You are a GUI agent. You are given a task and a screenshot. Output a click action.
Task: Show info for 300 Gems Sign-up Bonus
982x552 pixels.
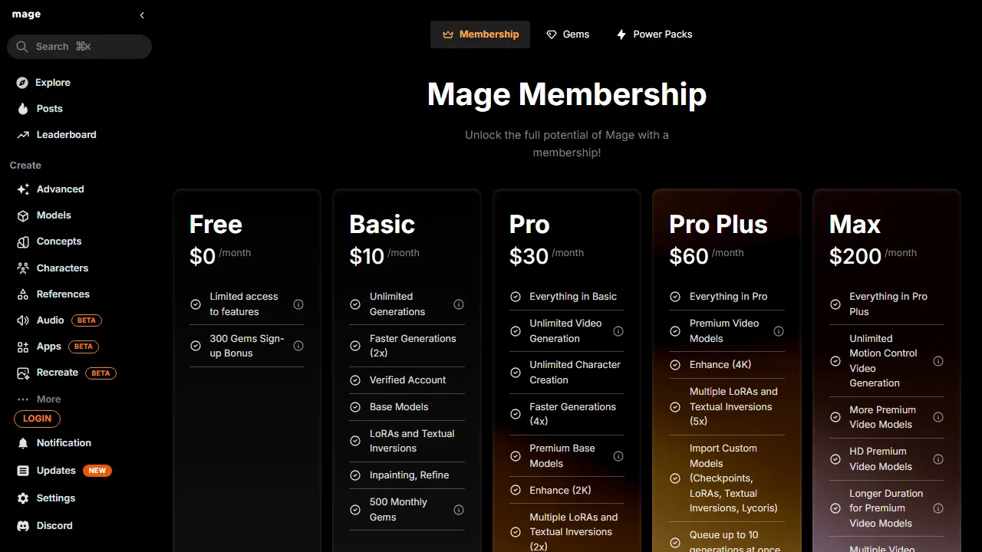coord(298,346)
